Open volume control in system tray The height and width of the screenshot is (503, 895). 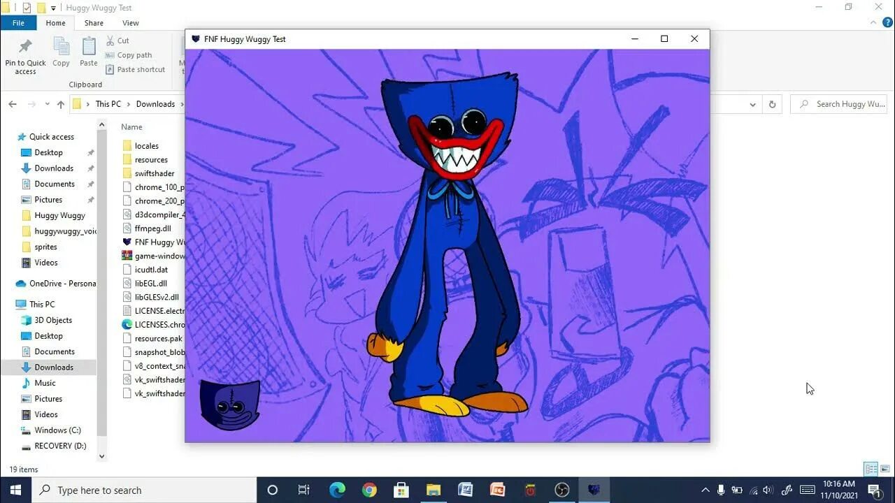coord(768,490)
